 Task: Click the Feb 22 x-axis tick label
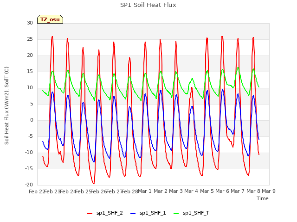(x=37, y=191)
